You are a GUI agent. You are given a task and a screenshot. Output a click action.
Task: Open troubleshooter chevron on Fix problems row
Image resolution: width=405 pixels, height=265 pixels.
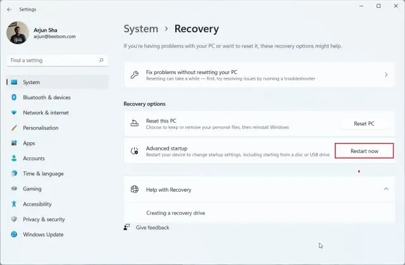tap(386, 75)
